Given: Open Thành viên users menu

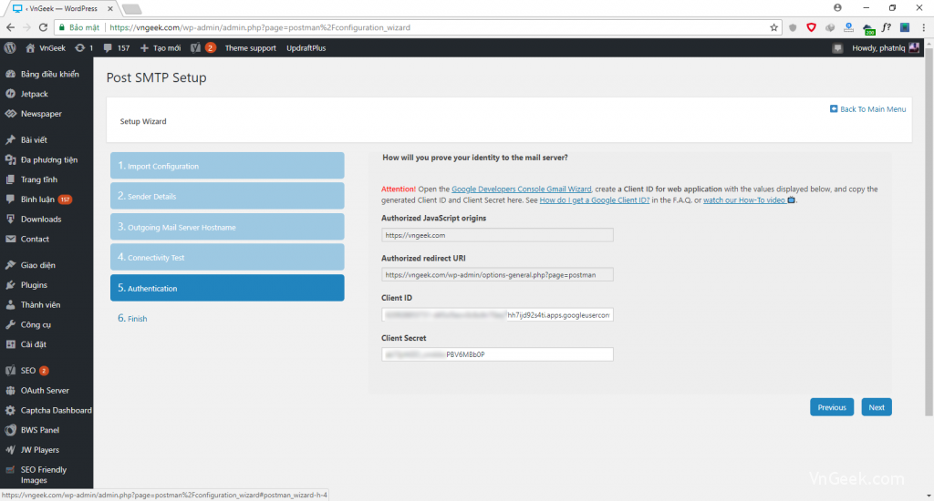Looking at the screenshot, I should [47, 304].
